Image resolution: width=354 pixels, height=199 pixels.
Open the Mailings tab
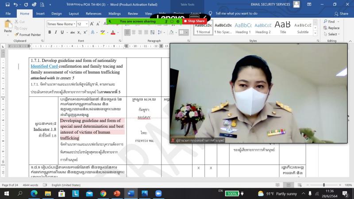115,14
